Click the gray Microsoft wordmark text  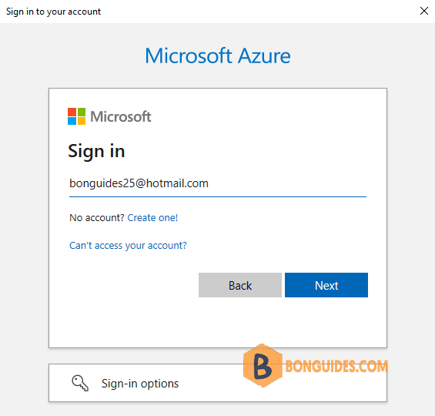coord(121,116)
